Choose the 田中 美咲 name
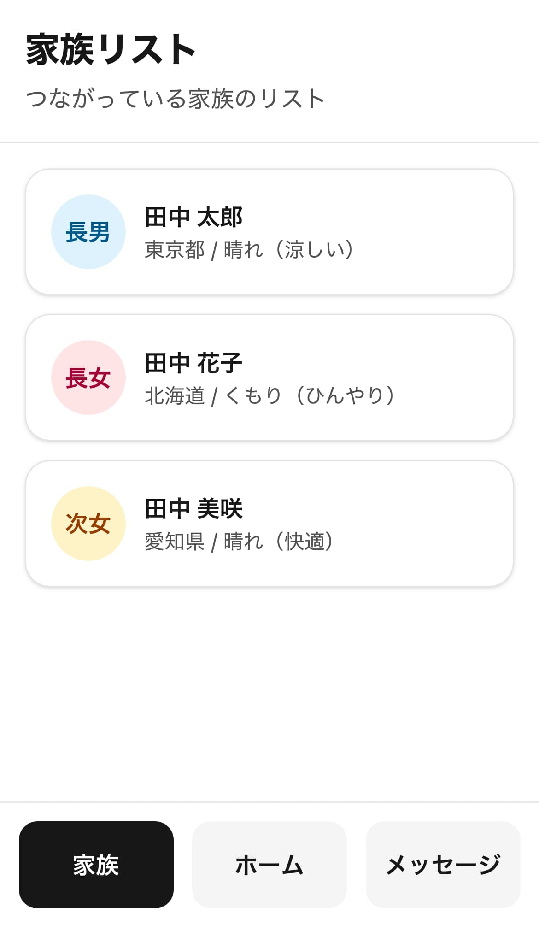This screenshot has height=925, width=539. tap(193, 508)
